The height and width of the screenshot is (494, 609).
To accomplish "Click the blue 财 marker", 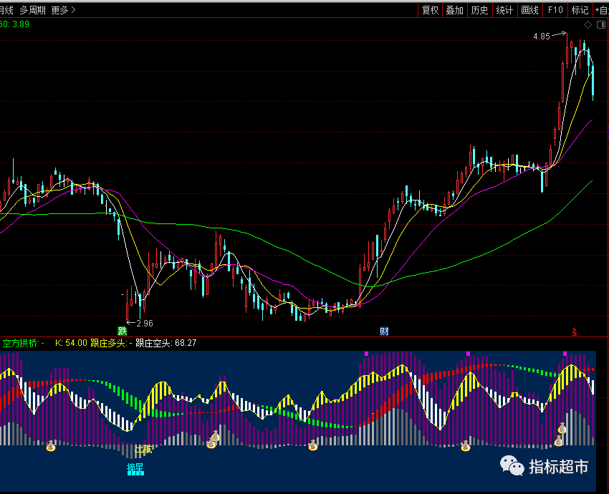I will pos(384,331).
